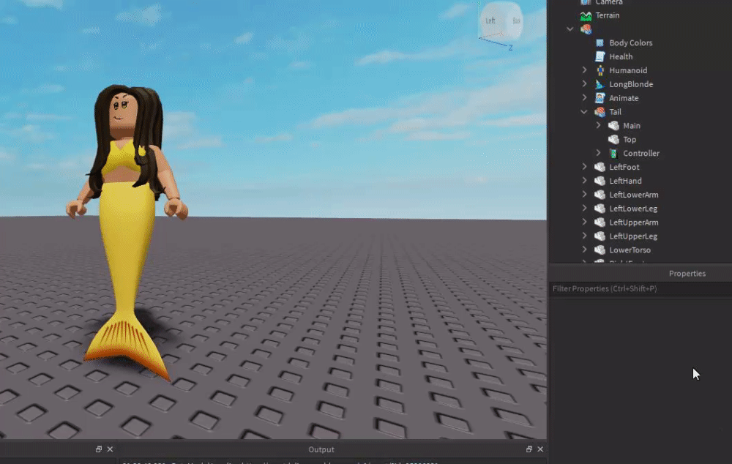Screen dimensions: 732x464
Task: Select LeftUpperArm in the Explorer
Action: point(633,222)
